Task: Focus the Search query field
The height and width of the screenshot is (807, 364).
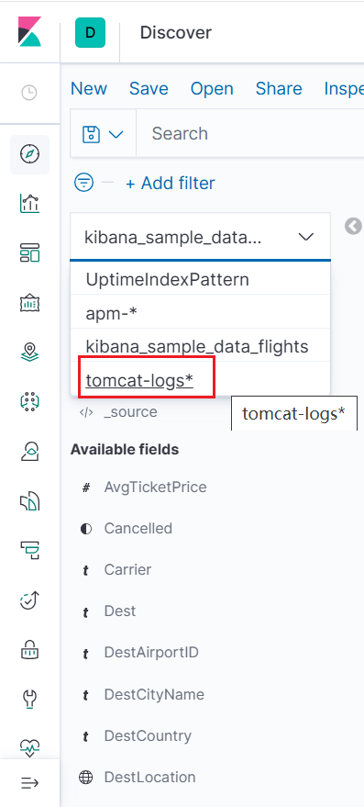Action: point(250,134)
